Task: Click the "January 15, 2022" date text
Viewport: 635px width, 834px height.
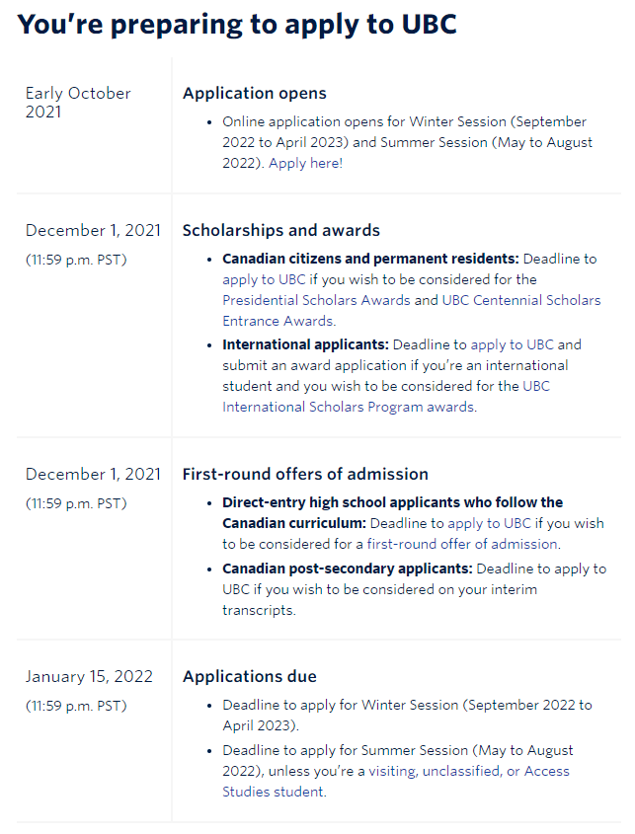Action: [89, 676]
